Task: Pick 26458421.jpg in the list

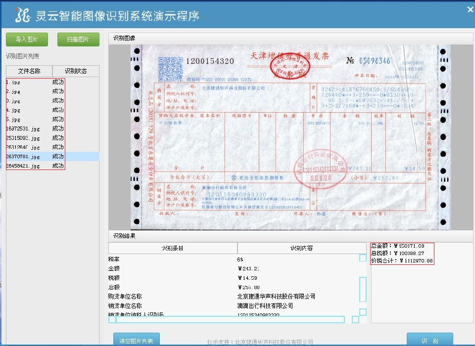Action: [23, 166]
